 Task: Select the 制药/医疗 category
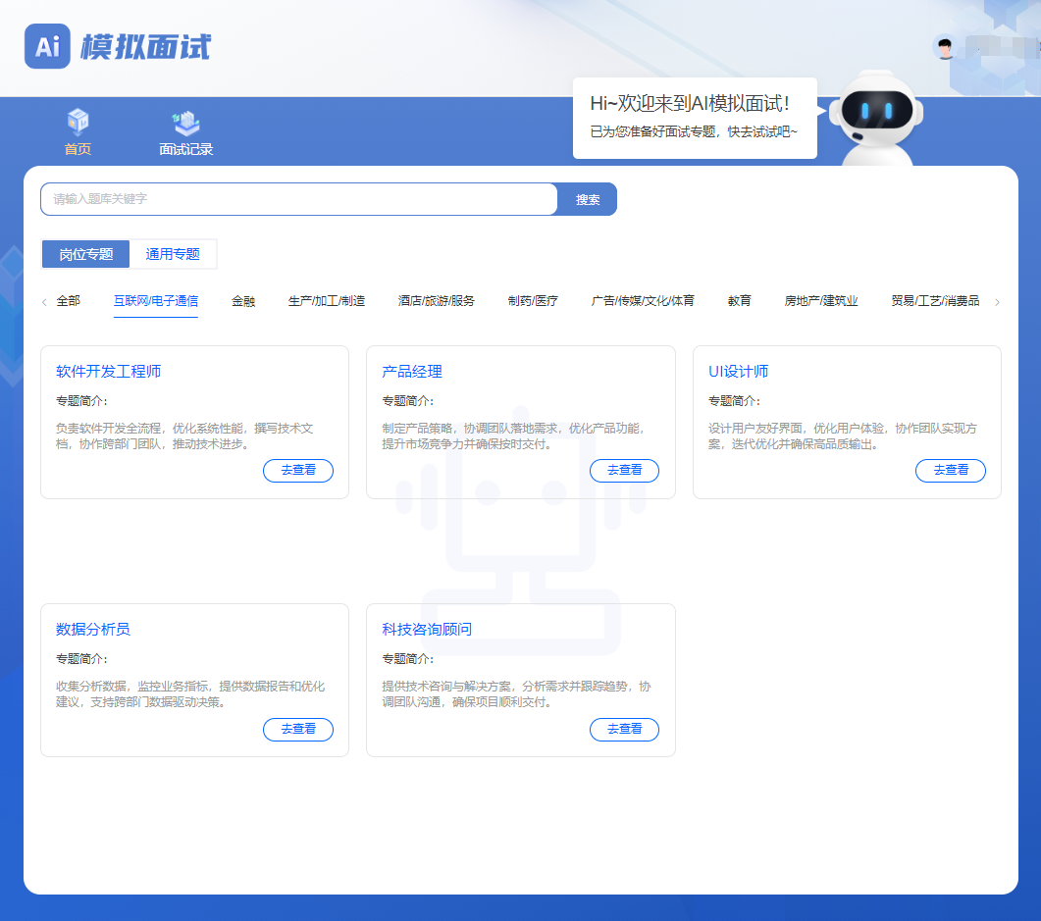(533, 301)
